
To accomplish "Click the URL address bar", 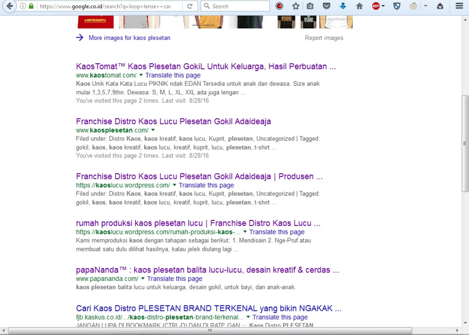I will [x=108, y=6].
